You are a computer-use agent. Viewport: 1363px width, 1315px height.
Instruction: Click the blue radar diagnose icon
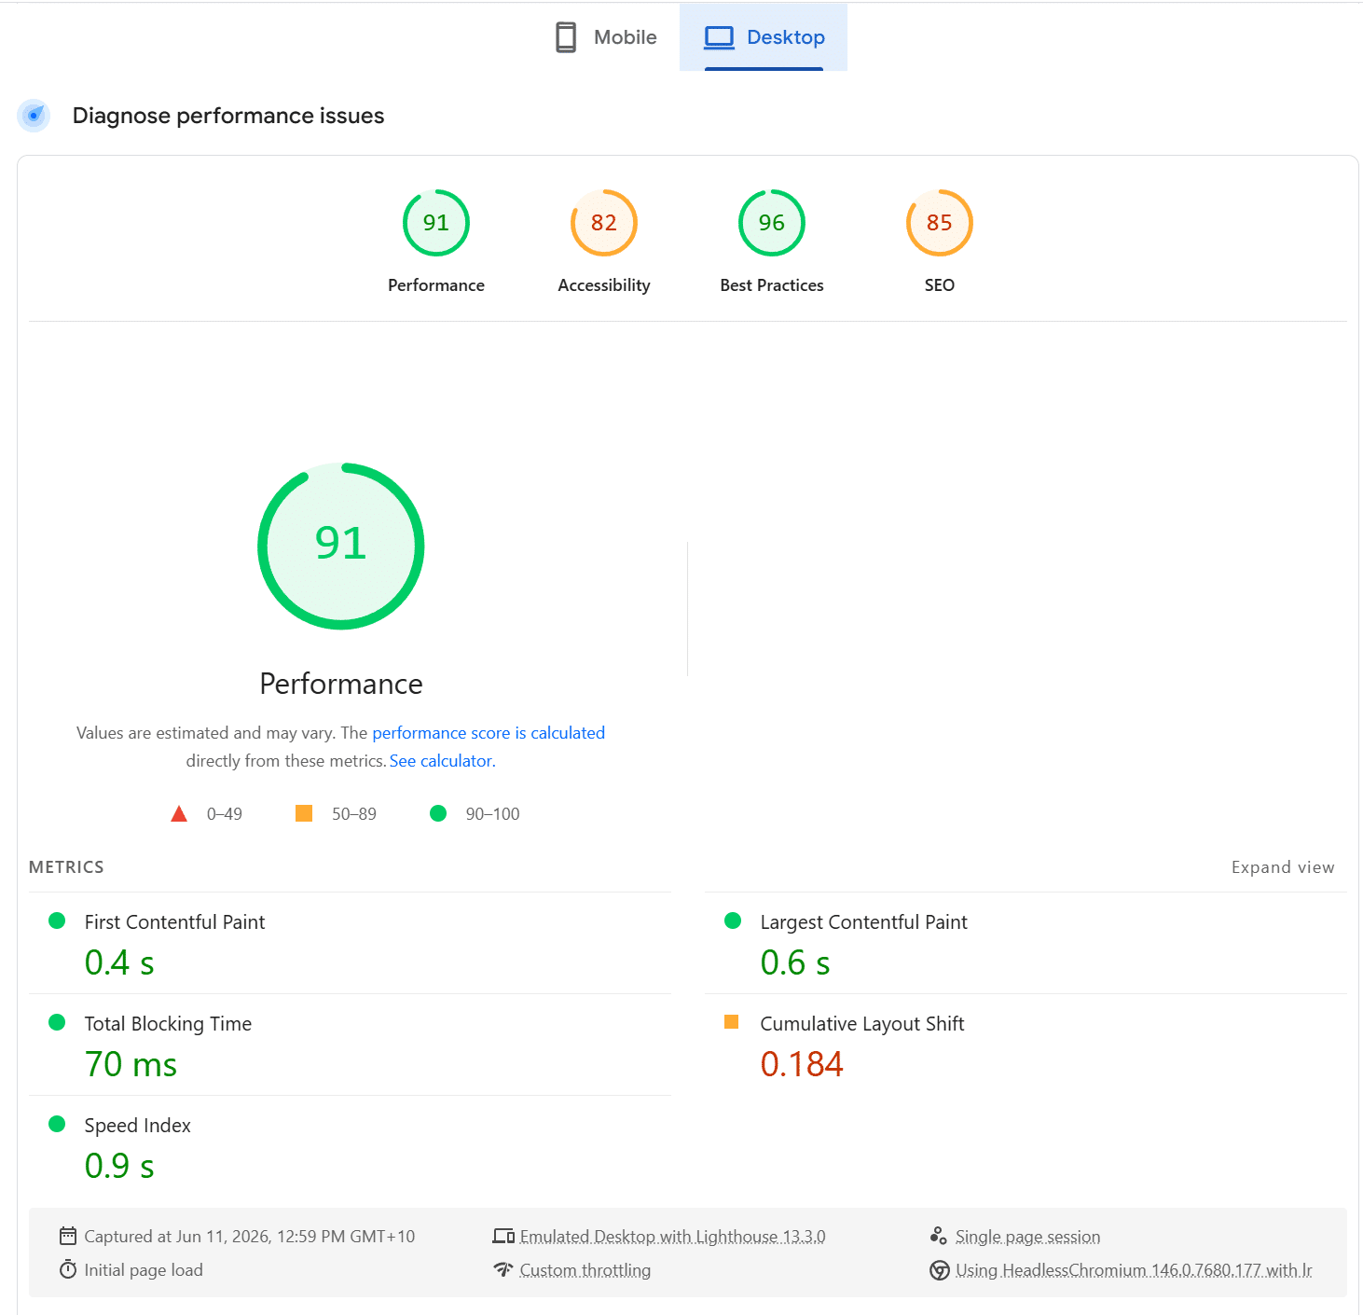tap(34, 116)
